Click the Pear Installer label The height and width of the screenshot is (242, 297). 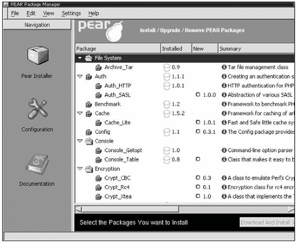point(37,76)
